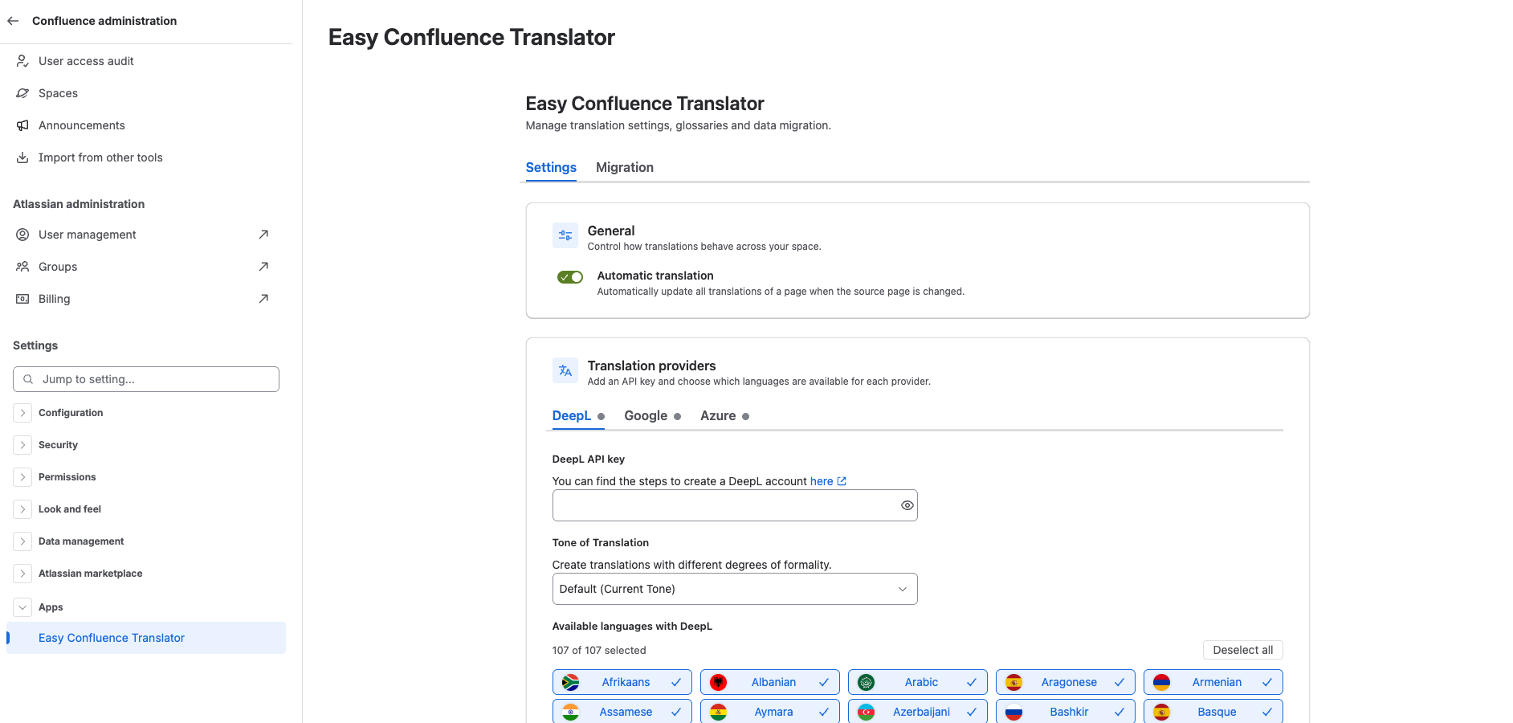Click the India flag on Assamese chip

[x=571, y=712]
